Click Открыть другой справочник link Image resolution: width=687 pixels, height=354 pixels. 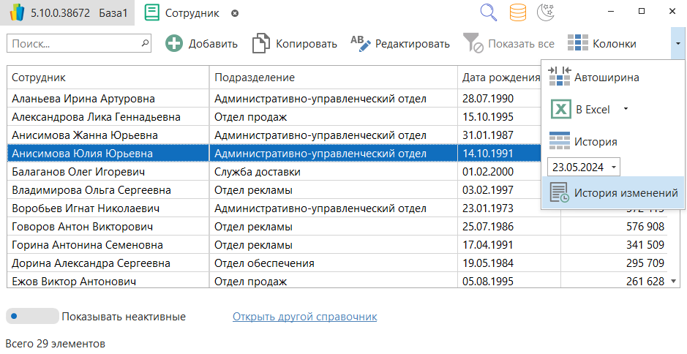[304, 317]
